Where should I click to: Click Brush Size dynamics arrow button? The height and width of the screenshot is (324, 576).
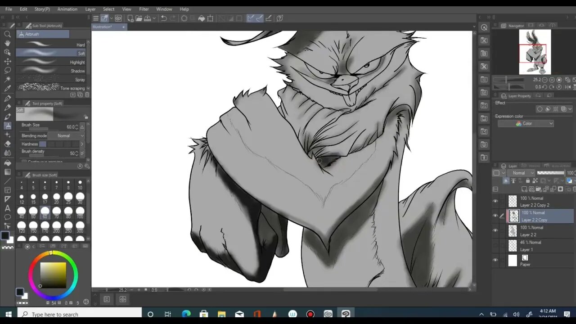pos(82,127)
